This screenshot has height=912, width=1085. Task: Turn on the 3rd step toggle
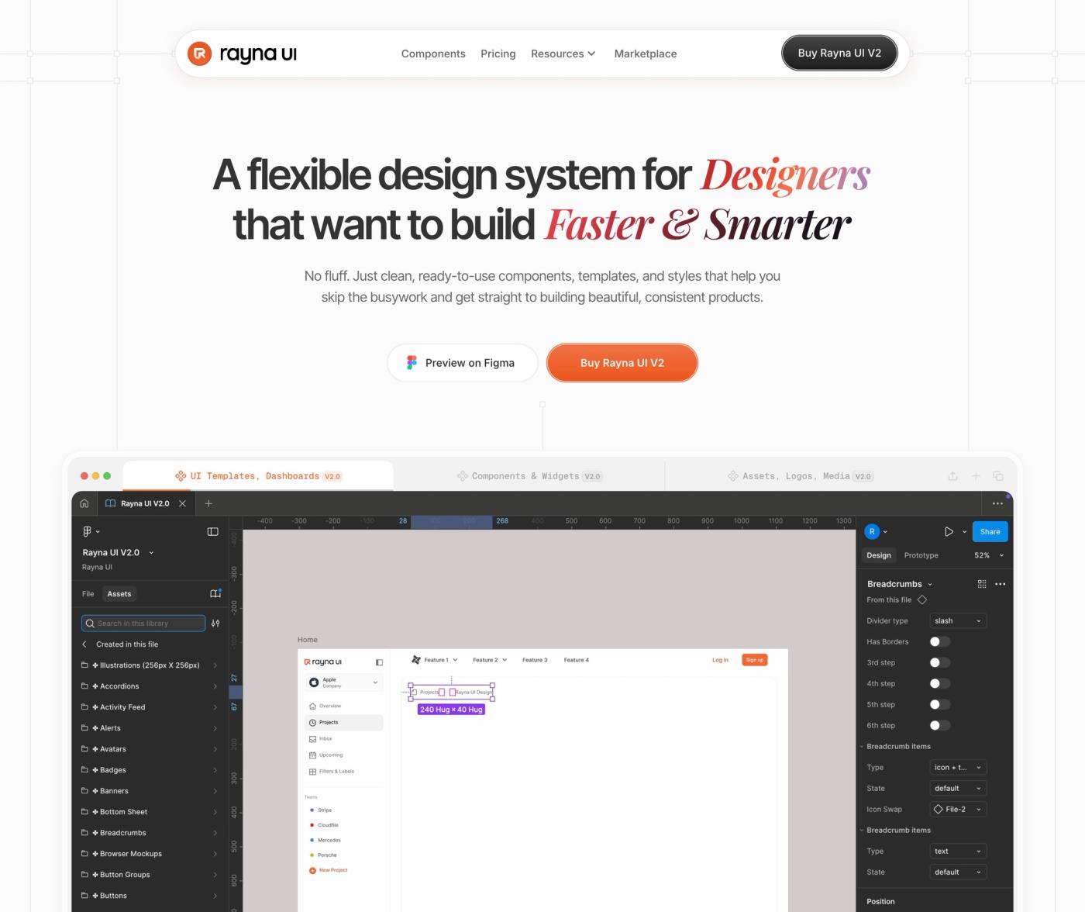pos(939,662)
